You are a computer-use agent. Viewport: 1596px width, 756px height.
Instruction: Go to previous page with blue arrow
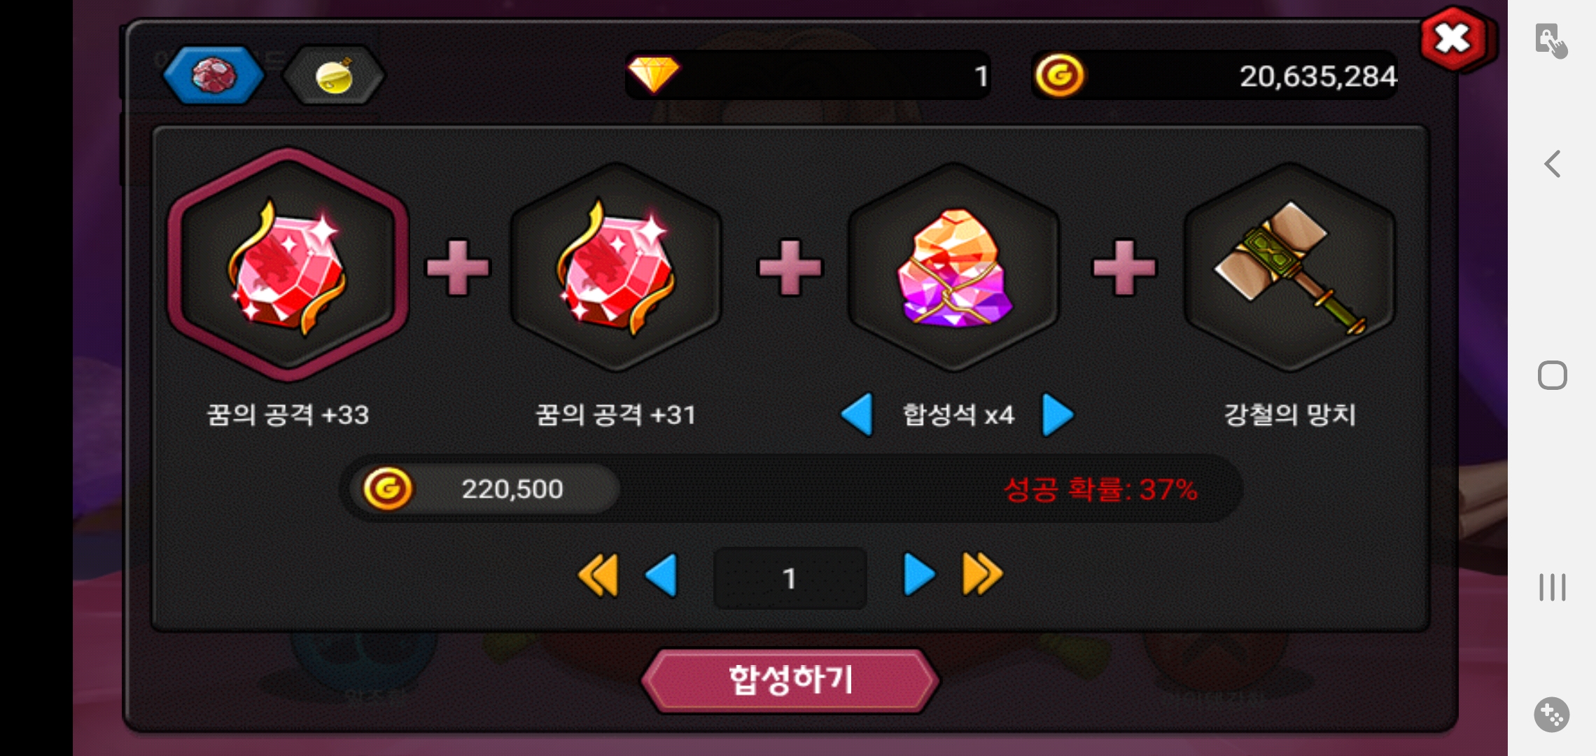point(661,575)
